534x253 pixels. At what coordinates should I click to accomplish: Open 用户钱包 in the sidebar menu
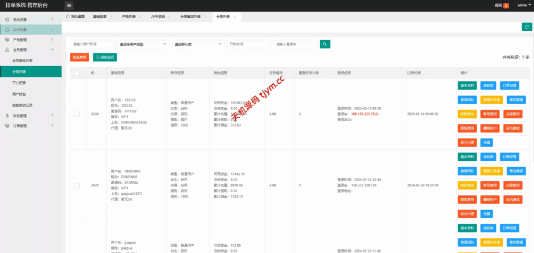19,94
